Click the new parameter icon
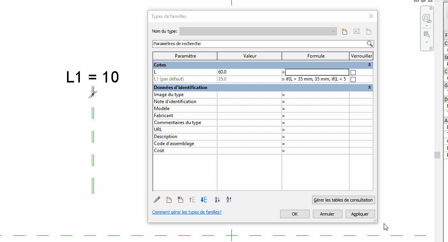 169,200
